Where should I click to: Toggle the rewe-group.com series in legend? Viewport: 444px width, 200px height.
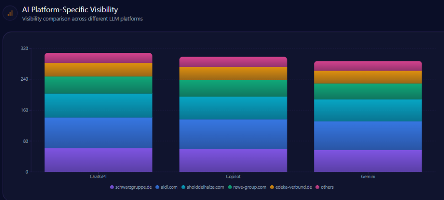tap(249, 187)
